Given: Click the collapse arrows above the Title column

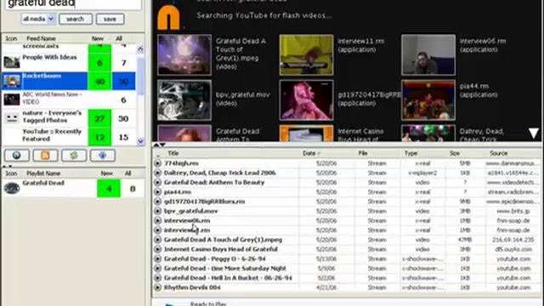Looking at the screenshot, I should 159,144.
